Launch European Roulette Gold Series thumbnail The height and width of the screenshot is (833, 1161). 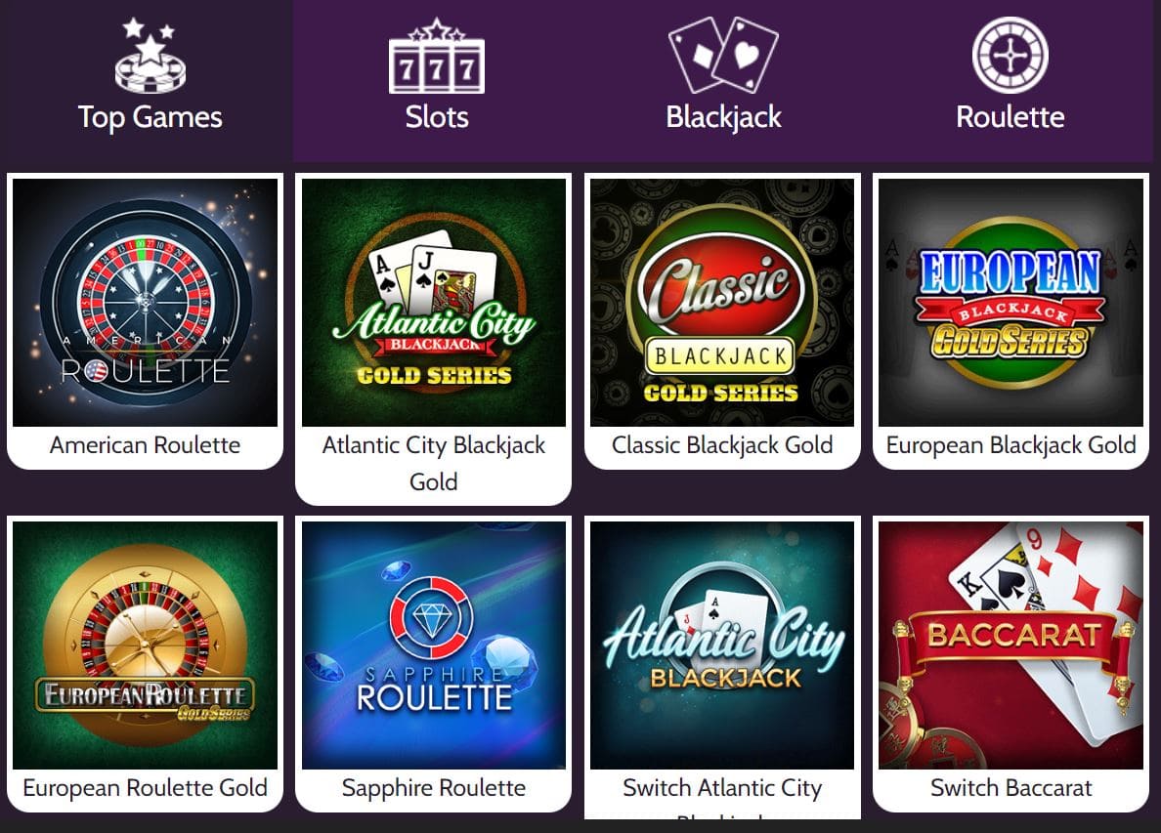click(x=145, y=646)
